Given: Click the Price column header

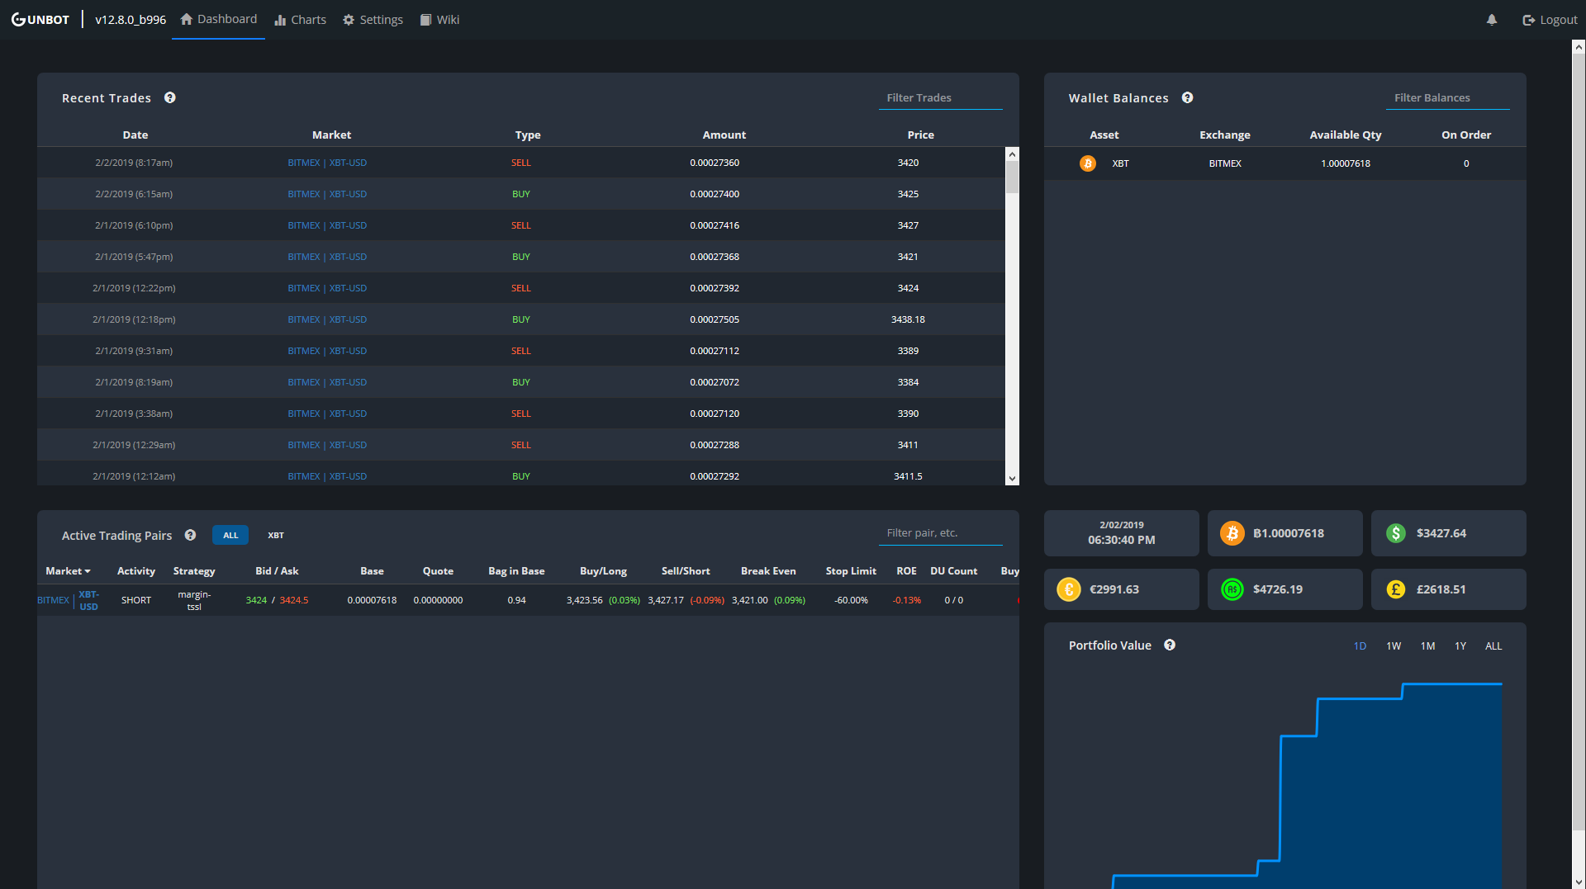Looking at the screenshot, I should [x=921, y=135].
